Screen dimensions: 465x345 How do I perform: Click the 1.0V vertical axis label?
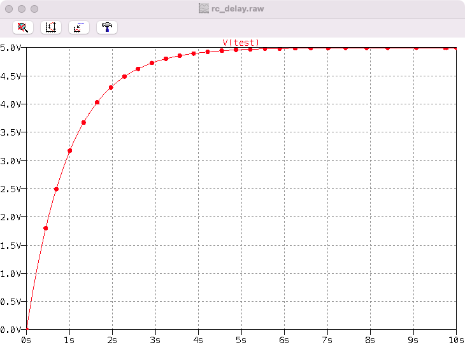(x=10, y=274)
